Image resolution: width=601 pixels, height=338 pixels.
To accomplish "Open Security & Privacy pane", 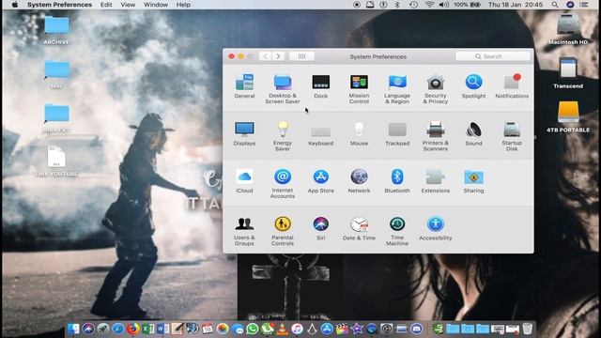I will [436, 89].
